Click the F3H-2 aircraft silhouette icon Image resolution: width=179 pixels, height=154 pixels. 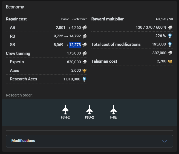click(x=65, y=110)
